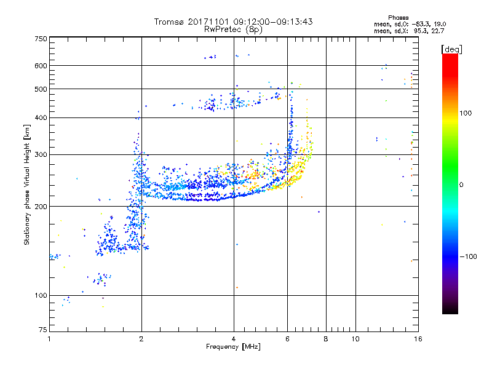
Task: Click the x-axis tick label '8'
Action: pos(326,339)
